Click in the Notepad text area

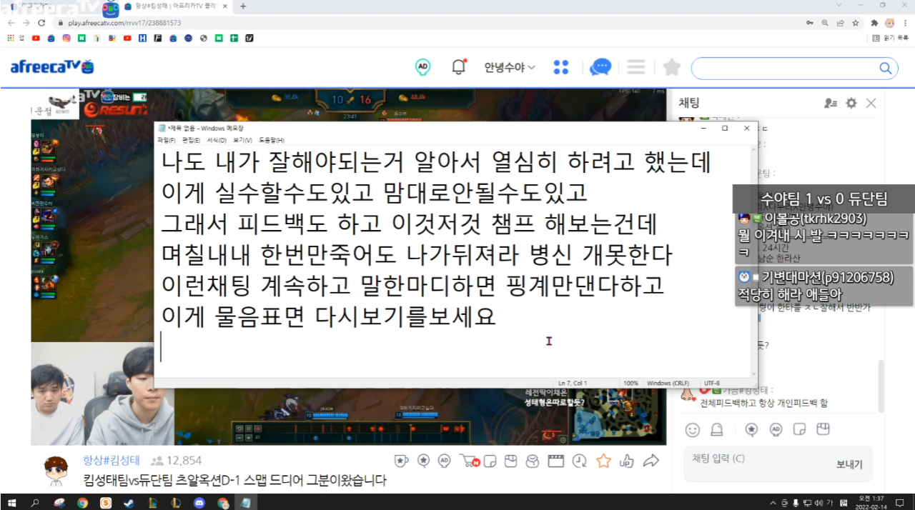point(452,261)
